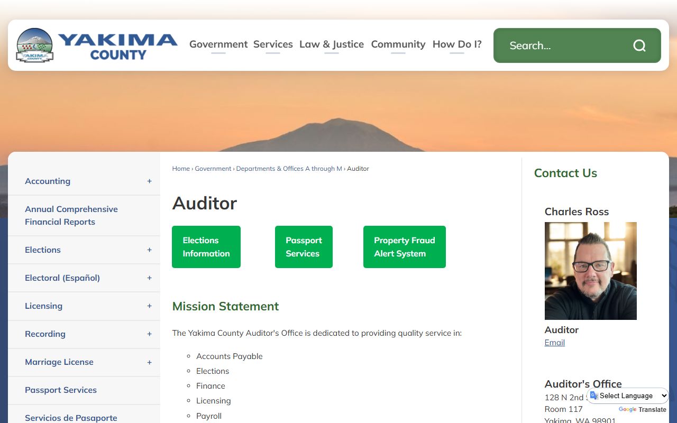Expand the Accounting sidebar section
This screenshot has height=423, width=677.
click(149, 181)
